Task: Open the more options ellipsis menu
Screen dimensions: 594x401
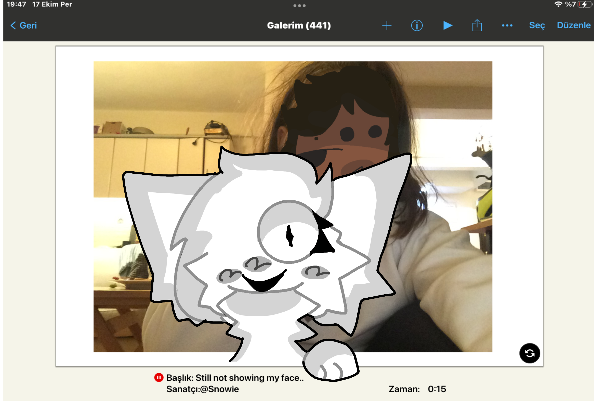Action: click(x=507, y=25)
